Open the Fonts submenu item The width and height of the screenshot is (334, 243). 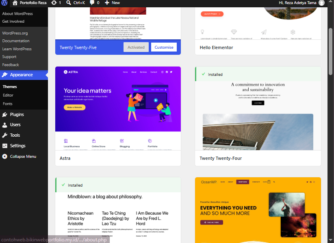coord(8,104)
